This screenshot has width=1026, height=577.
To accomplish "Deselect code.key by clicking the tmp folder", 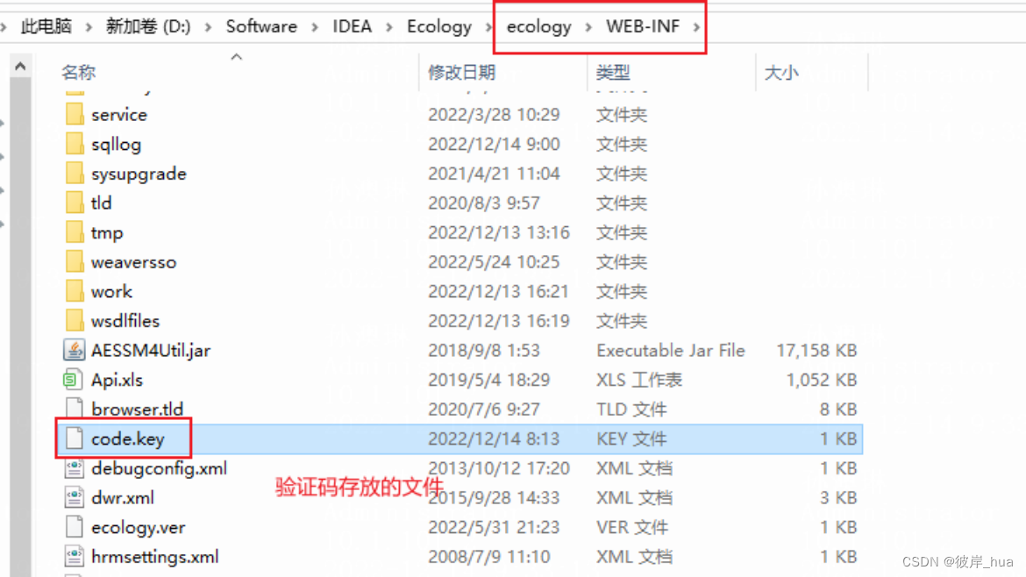I will click(106, 232).
